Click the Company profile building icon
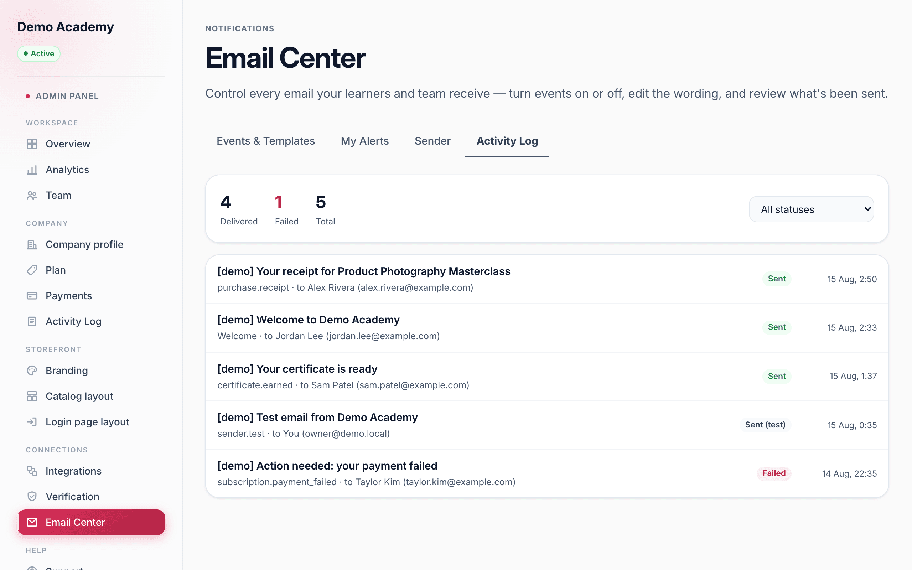This screenshot has width=912, height=570. tap(32, 245)
